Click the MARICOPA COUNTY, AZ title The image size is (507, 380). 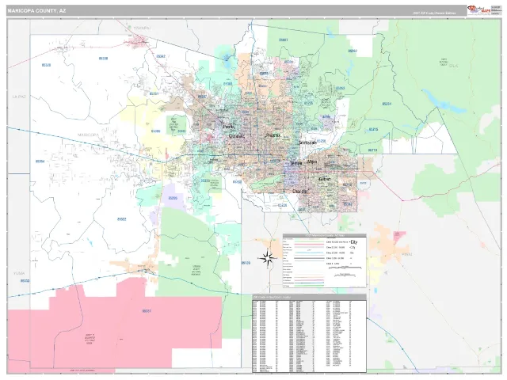(36, 10)
